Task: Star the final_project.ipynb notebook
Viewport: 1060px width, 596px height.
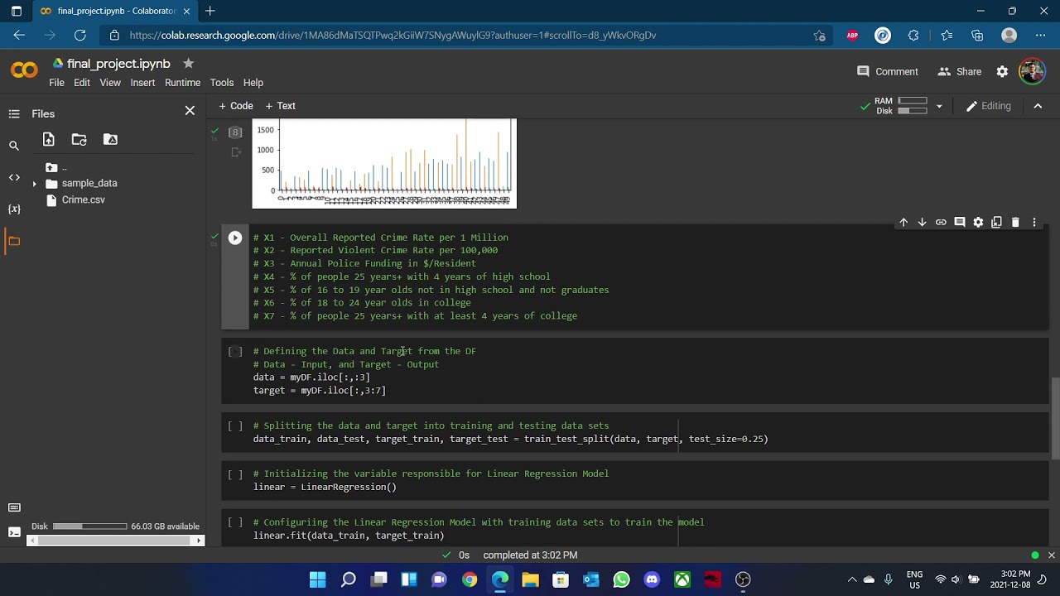Action: pyautogui.click(x=188, y=64)
